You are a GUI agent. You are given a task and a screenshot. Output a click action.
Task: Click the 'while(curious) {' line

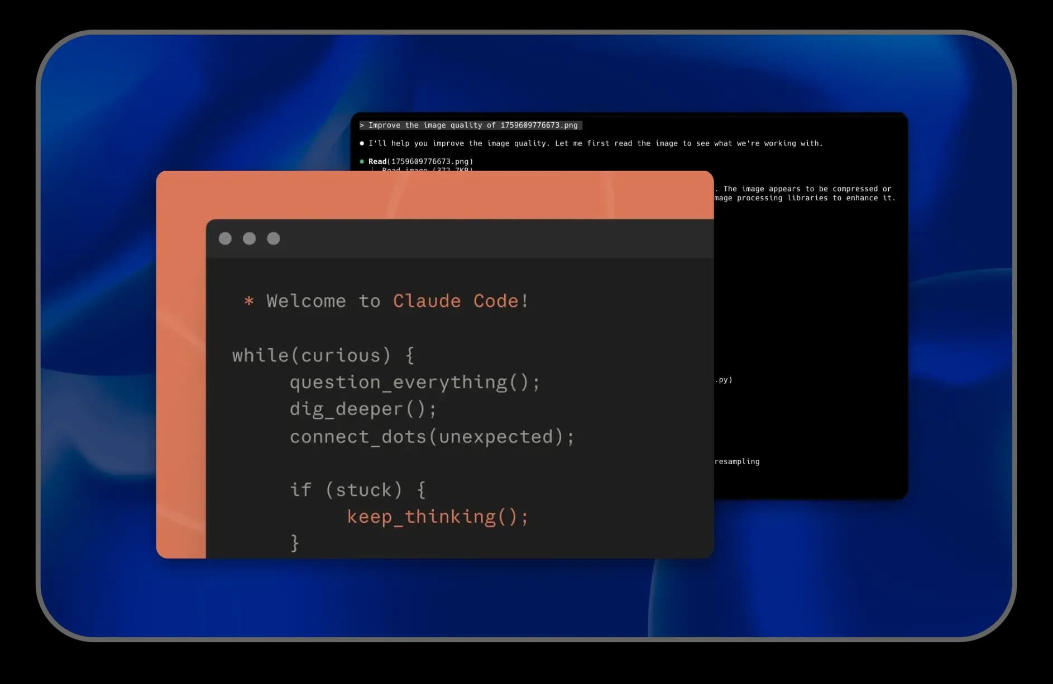(323, 355)
